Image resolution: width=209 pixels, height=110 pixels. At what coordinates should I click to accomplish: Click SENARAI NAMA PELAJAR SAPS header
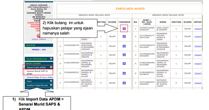tap(94, 15)
